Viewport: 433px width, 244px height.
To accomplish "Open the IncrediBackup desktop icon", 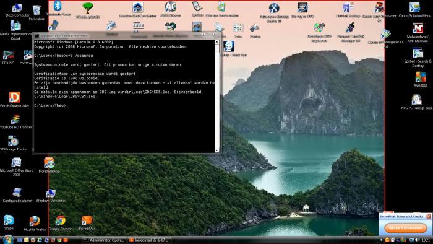I will 49,165.
